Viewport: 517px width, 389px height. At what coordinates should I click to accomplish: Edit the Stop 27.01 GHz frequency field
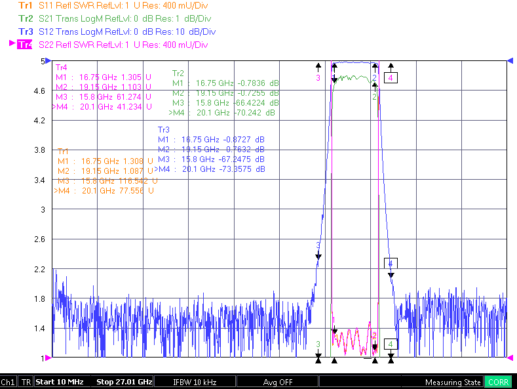click(x=124, y=382)
